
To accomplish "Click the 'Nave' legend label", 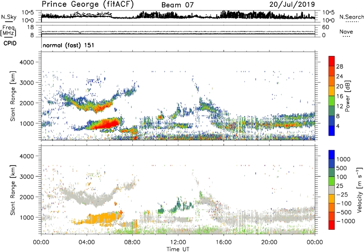I will click(x=346, y=31).
